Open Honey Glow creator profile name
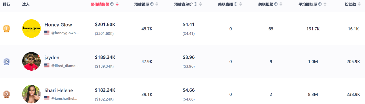The width and height of the screenshot is (365, 104). pyautogui.click(x=58, y=25)
